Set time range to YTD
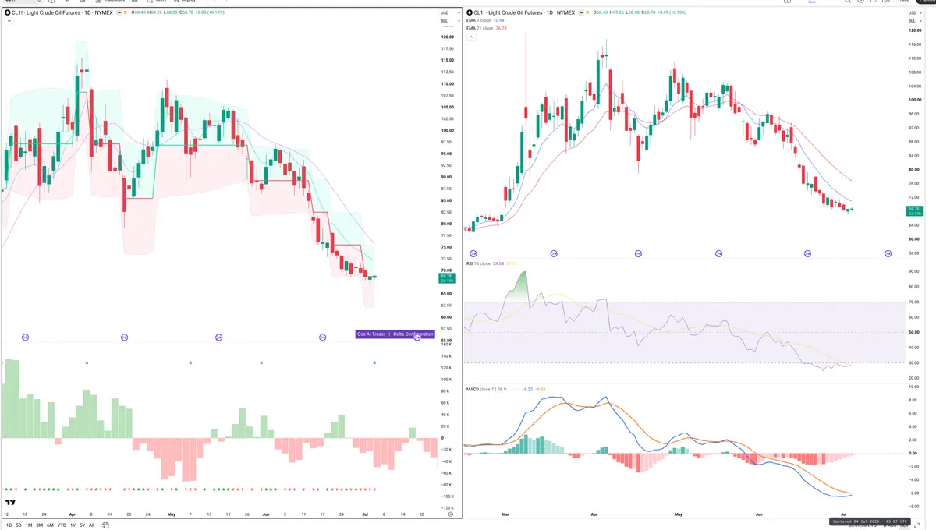The height and width of the screenshot is (530, 936). tap(62, 525)
